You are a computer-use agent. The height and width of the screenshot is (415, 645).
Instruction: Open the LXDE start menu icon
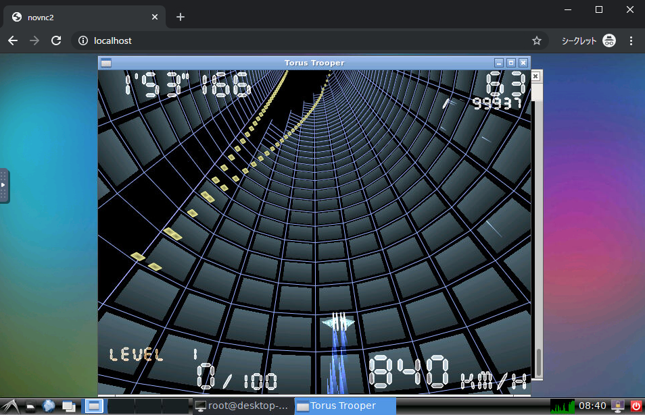pos(10,406)
